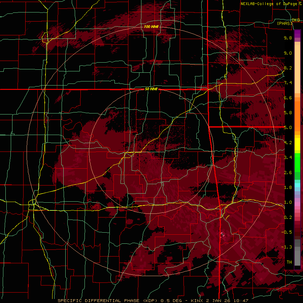Click the yellow segment of the color bar
Viewport: 303px width, 303px height.
tap(297, 144)
